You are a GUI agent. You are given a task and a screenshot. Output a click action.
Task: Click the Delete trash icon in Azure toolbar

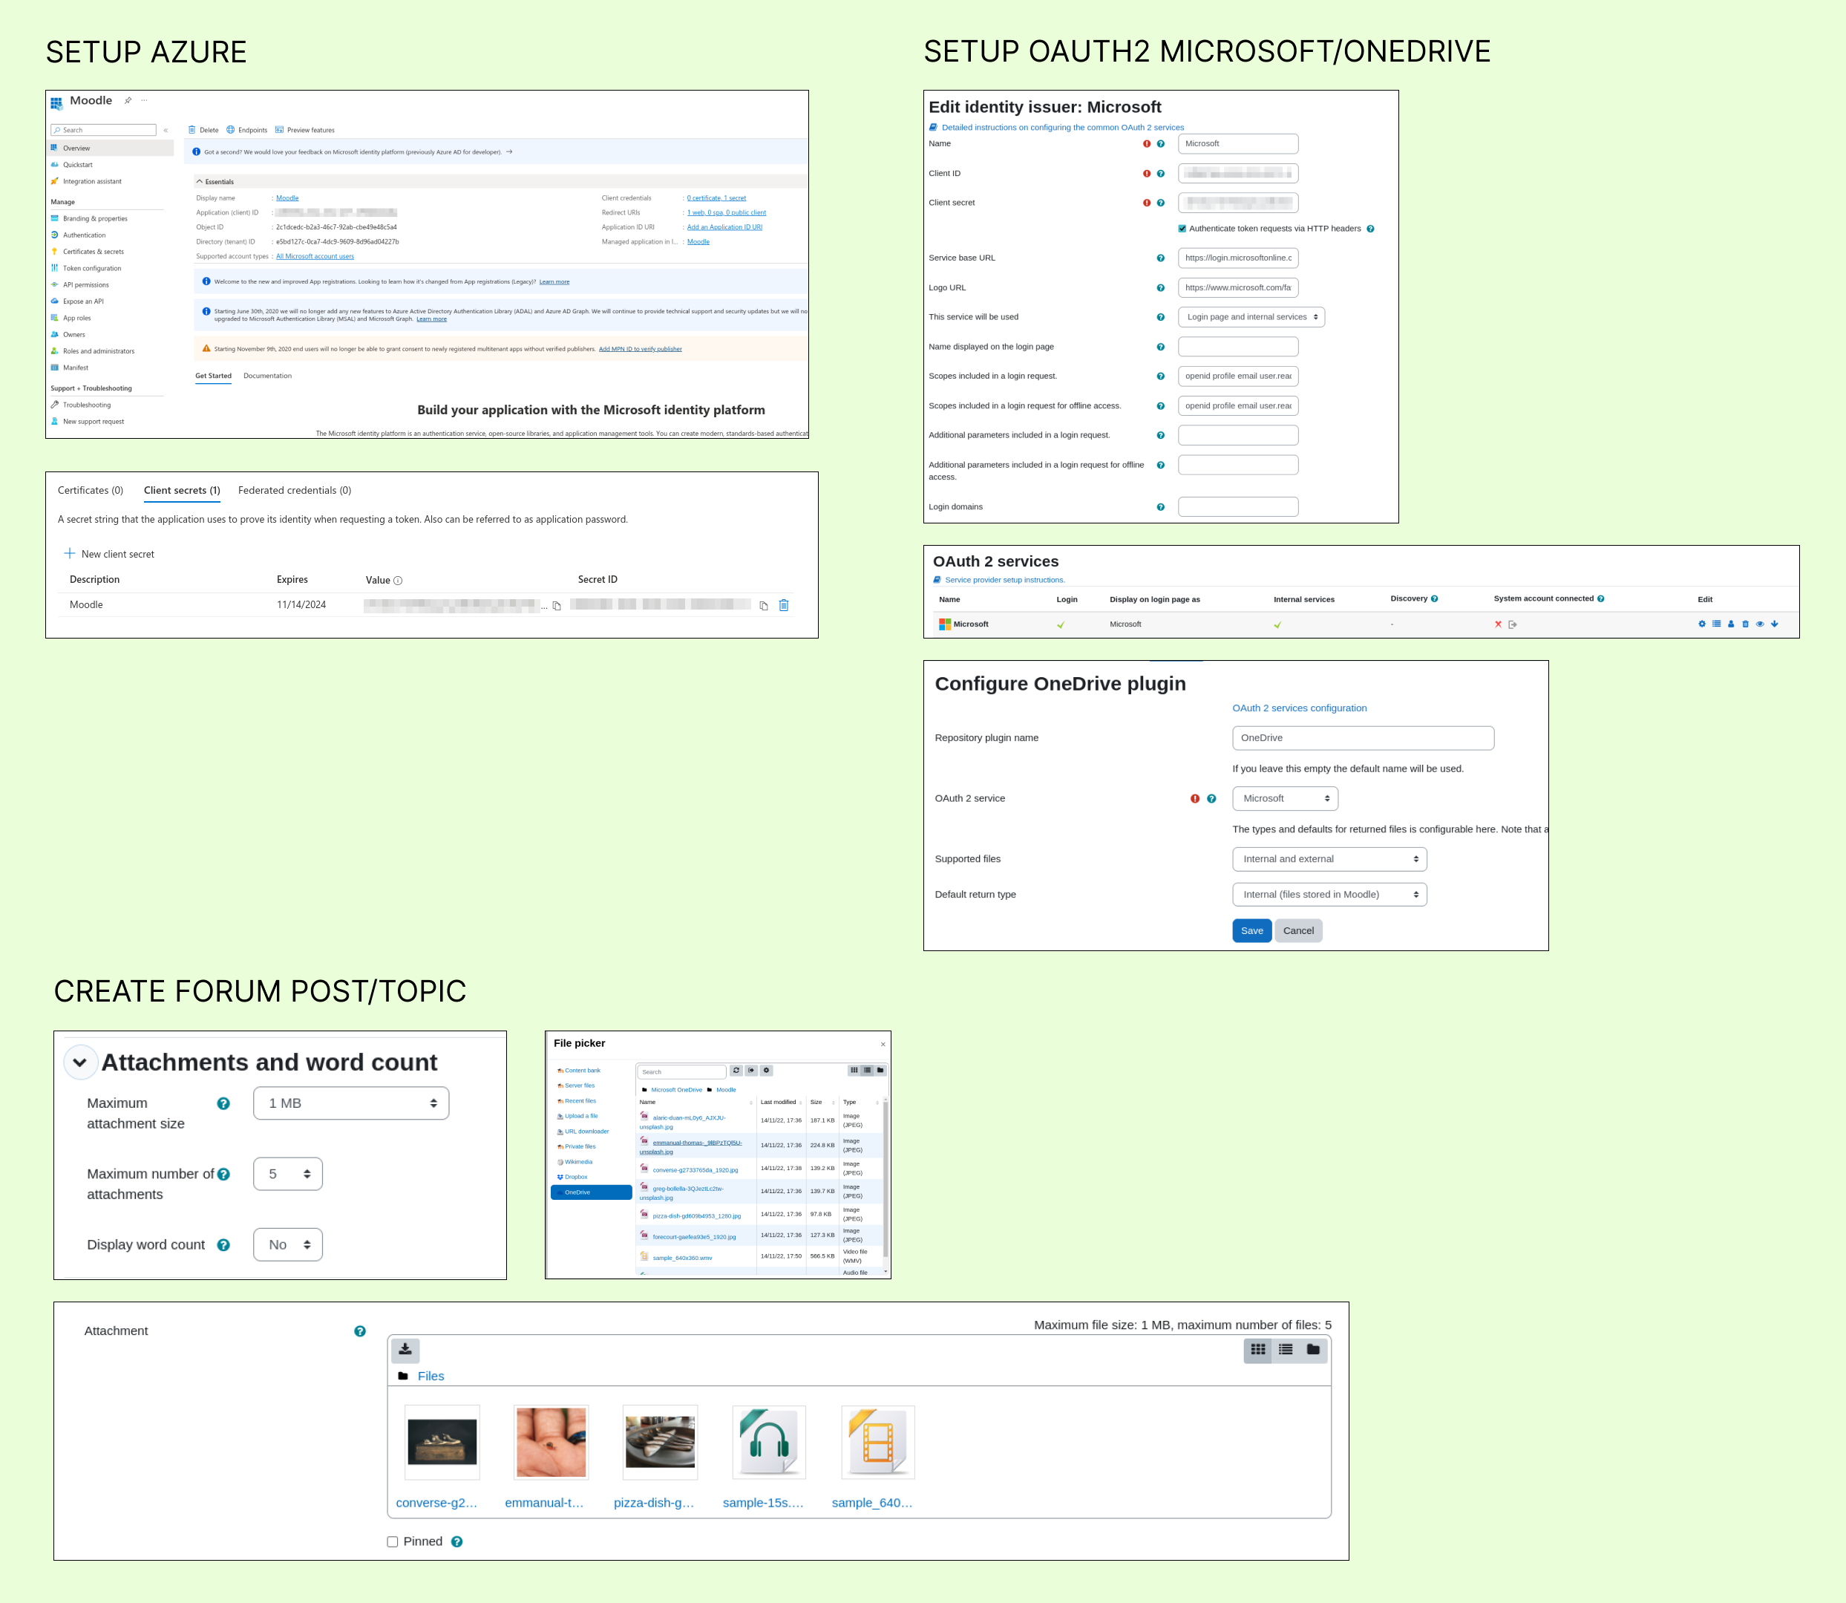192,130
